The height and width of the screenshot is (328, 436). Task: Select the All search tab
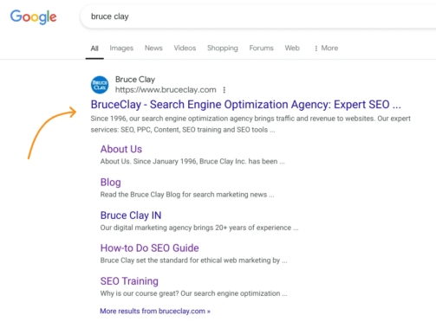(x=94, y=48)
